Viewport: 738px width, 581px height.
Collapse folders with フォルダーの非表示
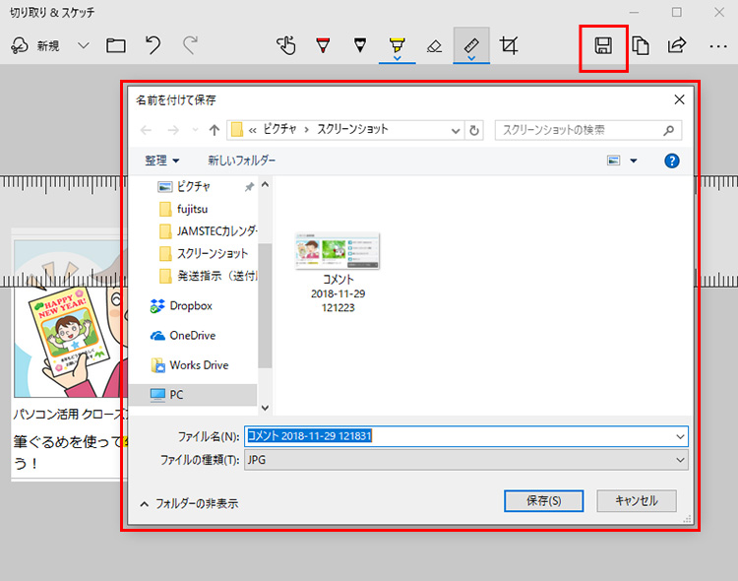click(189, 503)
